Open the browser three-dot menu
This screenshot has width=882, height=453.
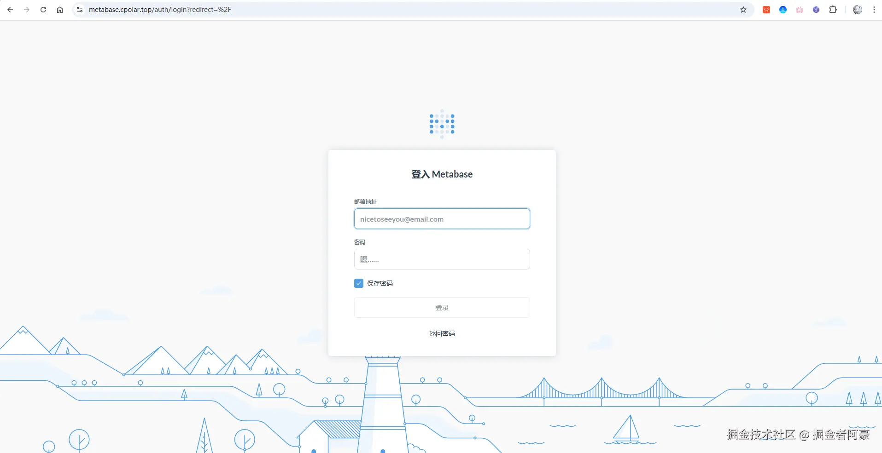874,10
